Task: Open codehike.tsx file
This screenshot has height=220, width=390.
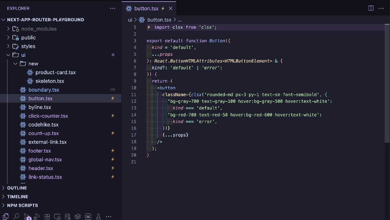Action: (44, 125)
